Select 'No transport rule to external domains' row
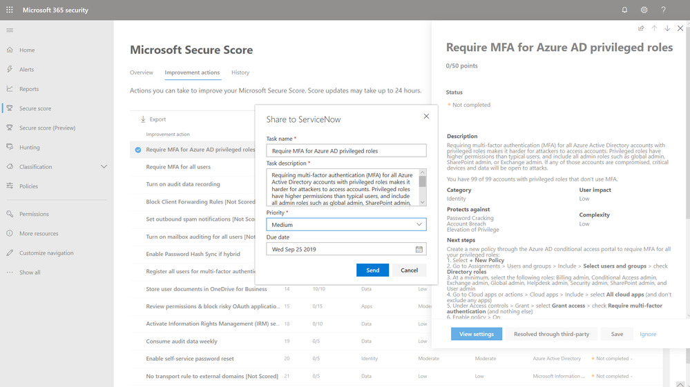This screenshot has width=690, height=387. coord(212,376)
